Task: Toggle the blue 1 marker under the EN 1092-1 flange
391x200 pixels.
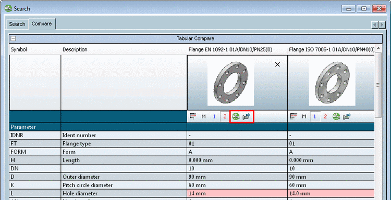Action: (x=214, y=116)
